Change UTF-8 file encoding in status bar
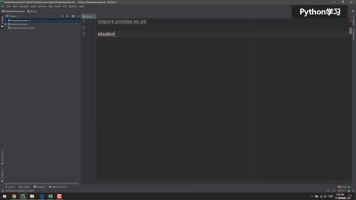 click(x=342, y=191)
